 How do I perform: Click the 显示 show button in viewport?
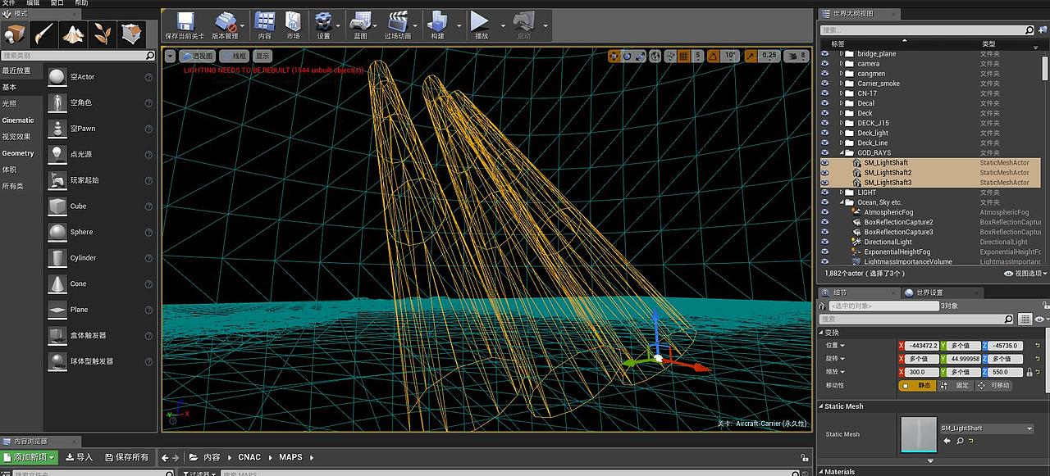coord(262,57)
